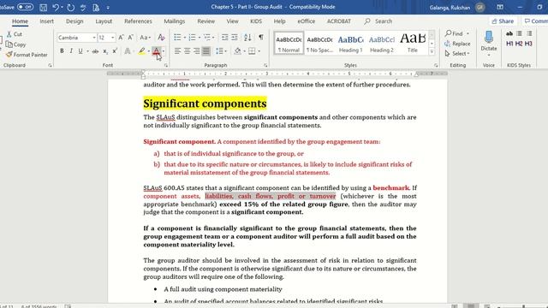This screenshot has height=308, width=548.
Task: Increase the font size
Action: pyautogui.click(x=121, y=38)
